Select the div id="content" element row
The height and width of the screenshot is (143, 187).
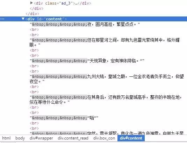click(x=94, y=19)
